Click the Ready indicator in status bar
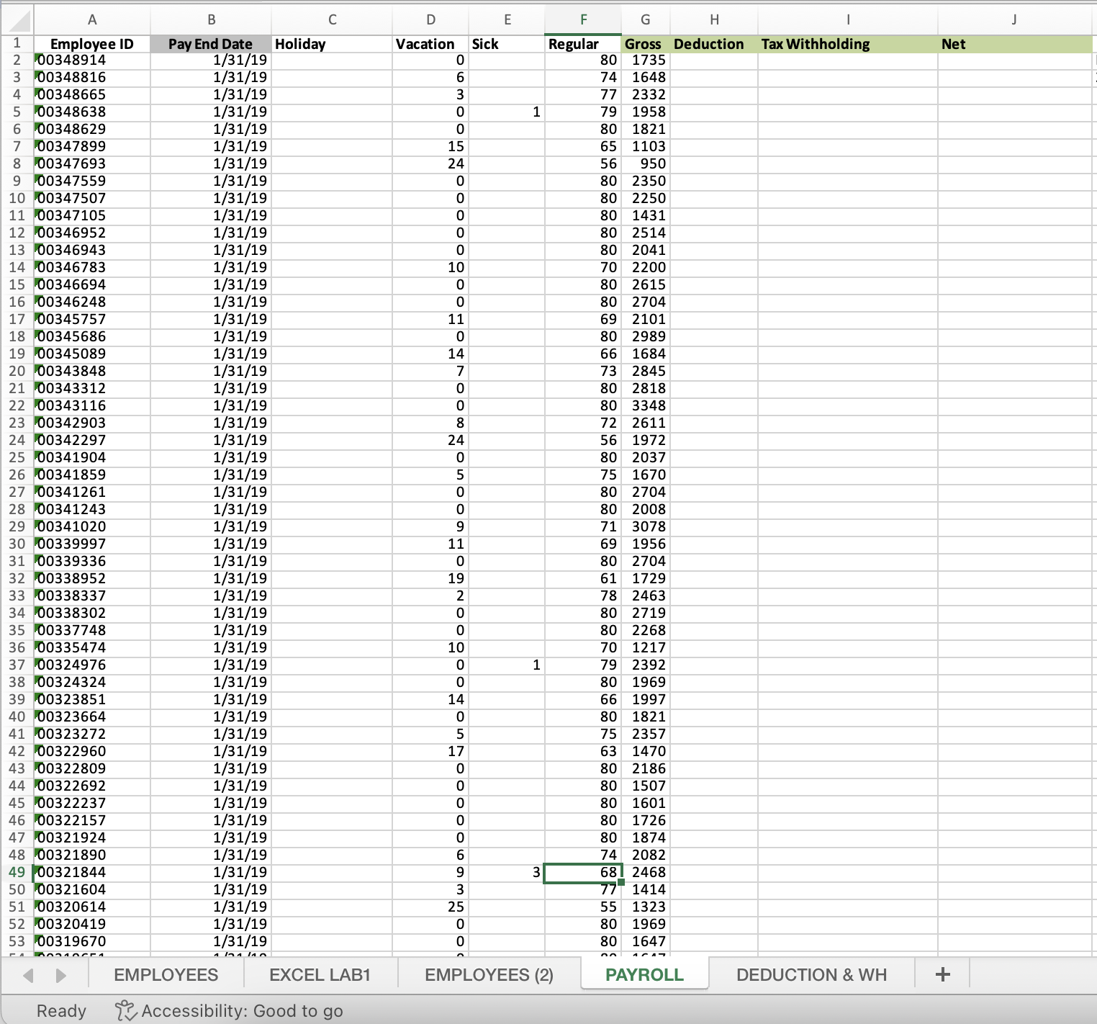1097x1024 pixels. coord(61,1010)
